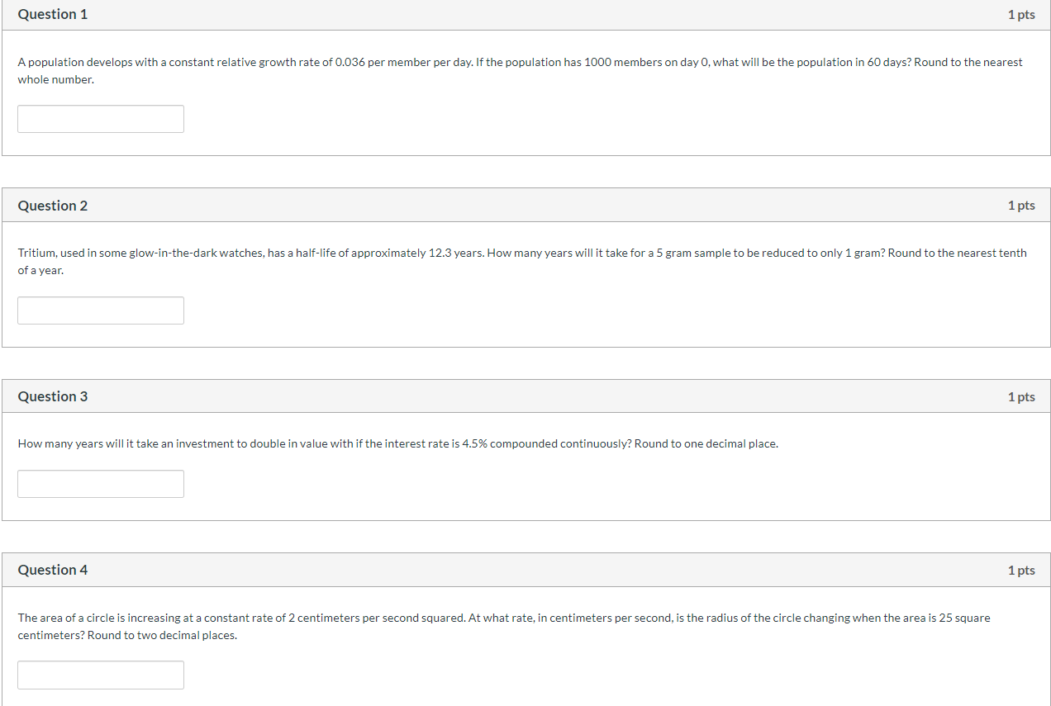
Task: Click the 1 pts label of Question 3
Action: coord(1021,397)
